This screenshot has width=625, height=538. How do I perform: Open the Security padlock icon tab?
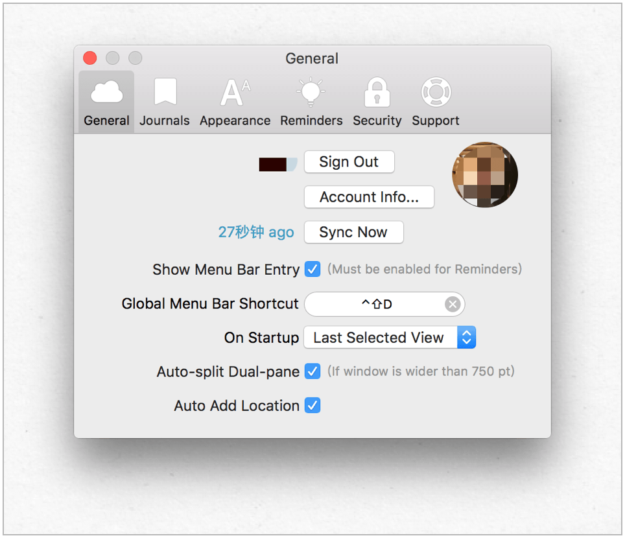coord(377,102)
